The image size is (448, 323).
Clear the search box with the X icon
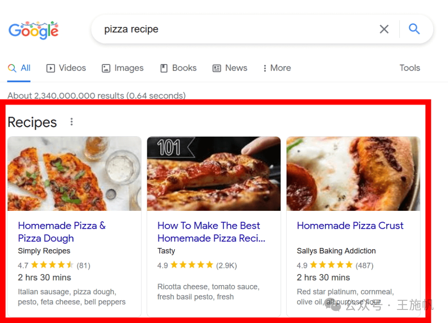click(x=384, y=29)
